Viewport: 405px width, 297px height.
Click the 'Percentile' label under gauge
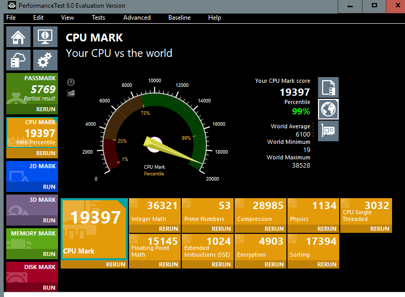154,174
